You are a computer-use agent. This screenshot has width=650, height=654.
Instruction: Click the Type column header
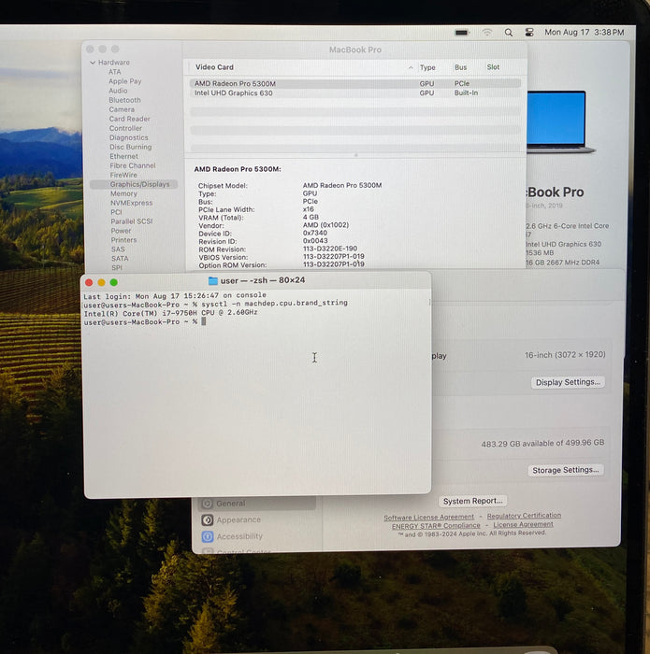[427, 67]
